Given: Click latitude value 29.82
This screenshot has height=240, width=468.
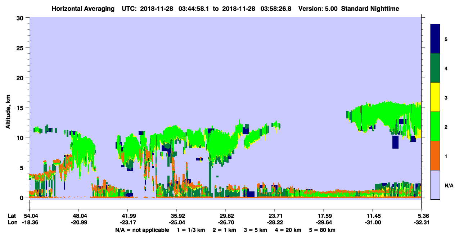Looking at the screenshot, I should (225, 216).
